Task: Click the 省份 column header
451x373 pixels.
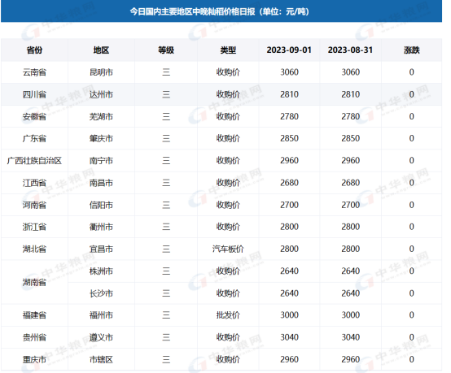Action: [34, 50]
